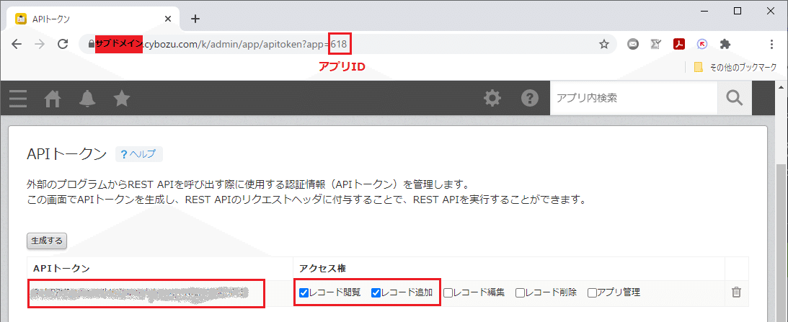Open Chrome's three-dot menu
Viewport: 788px width, 322px height.
click(x=772, y=44)
